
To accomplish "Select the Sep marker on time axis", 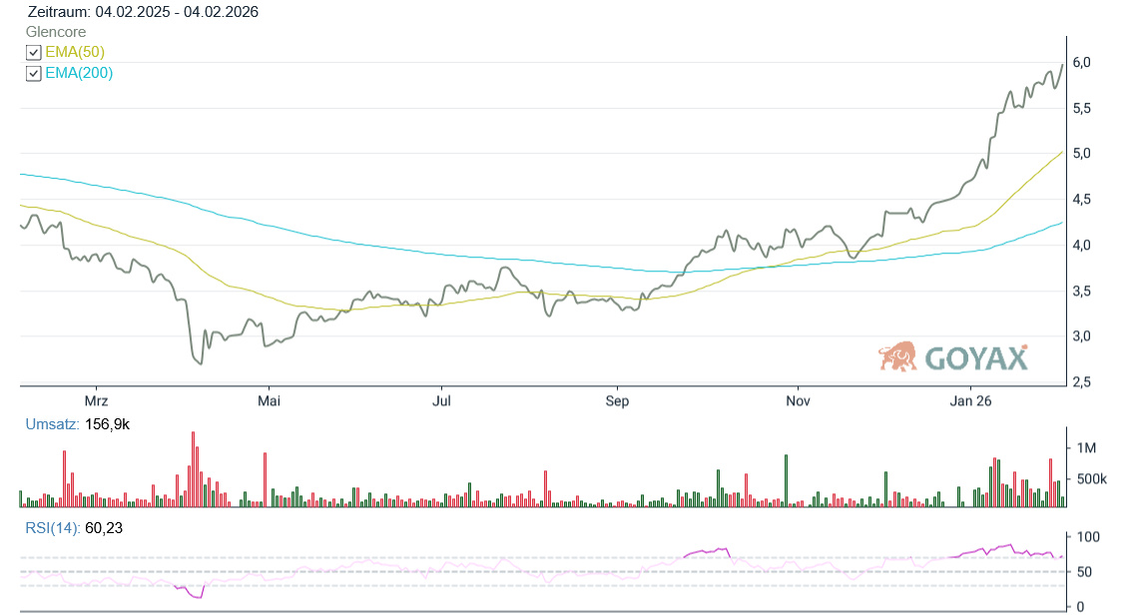I will click(617, 400).
